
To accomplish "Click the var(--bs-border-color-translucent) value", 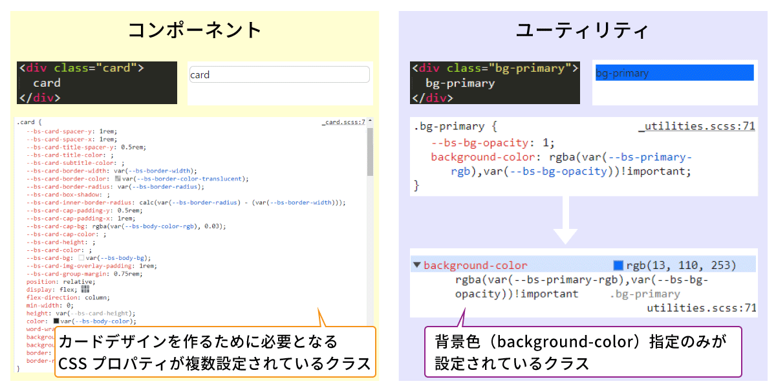I will [185, 178].
